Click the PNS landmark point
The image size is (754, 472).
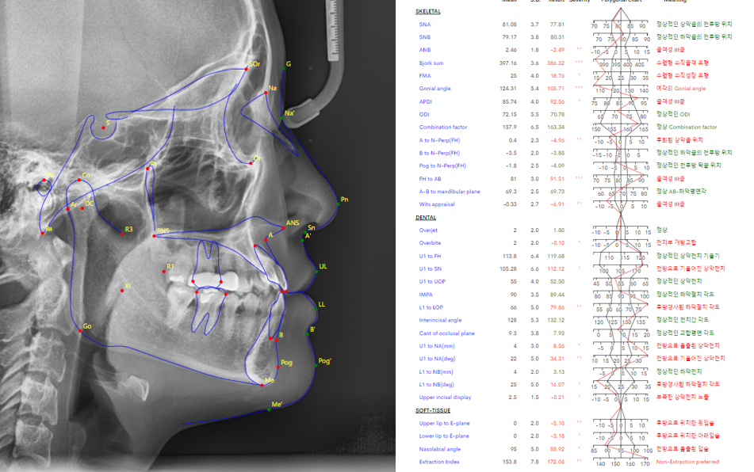(155, 234)
